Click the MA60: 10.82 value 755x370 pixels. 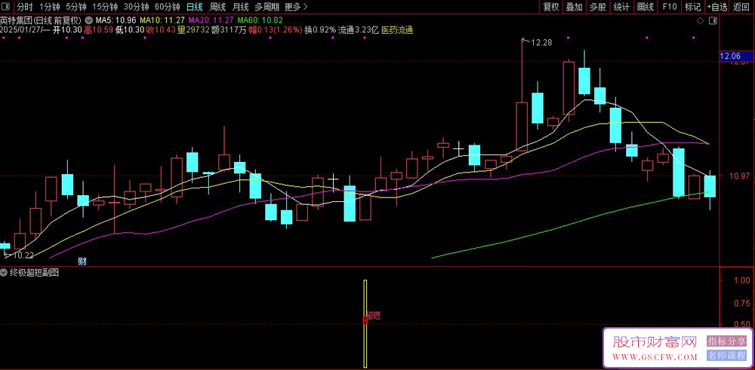260,20
